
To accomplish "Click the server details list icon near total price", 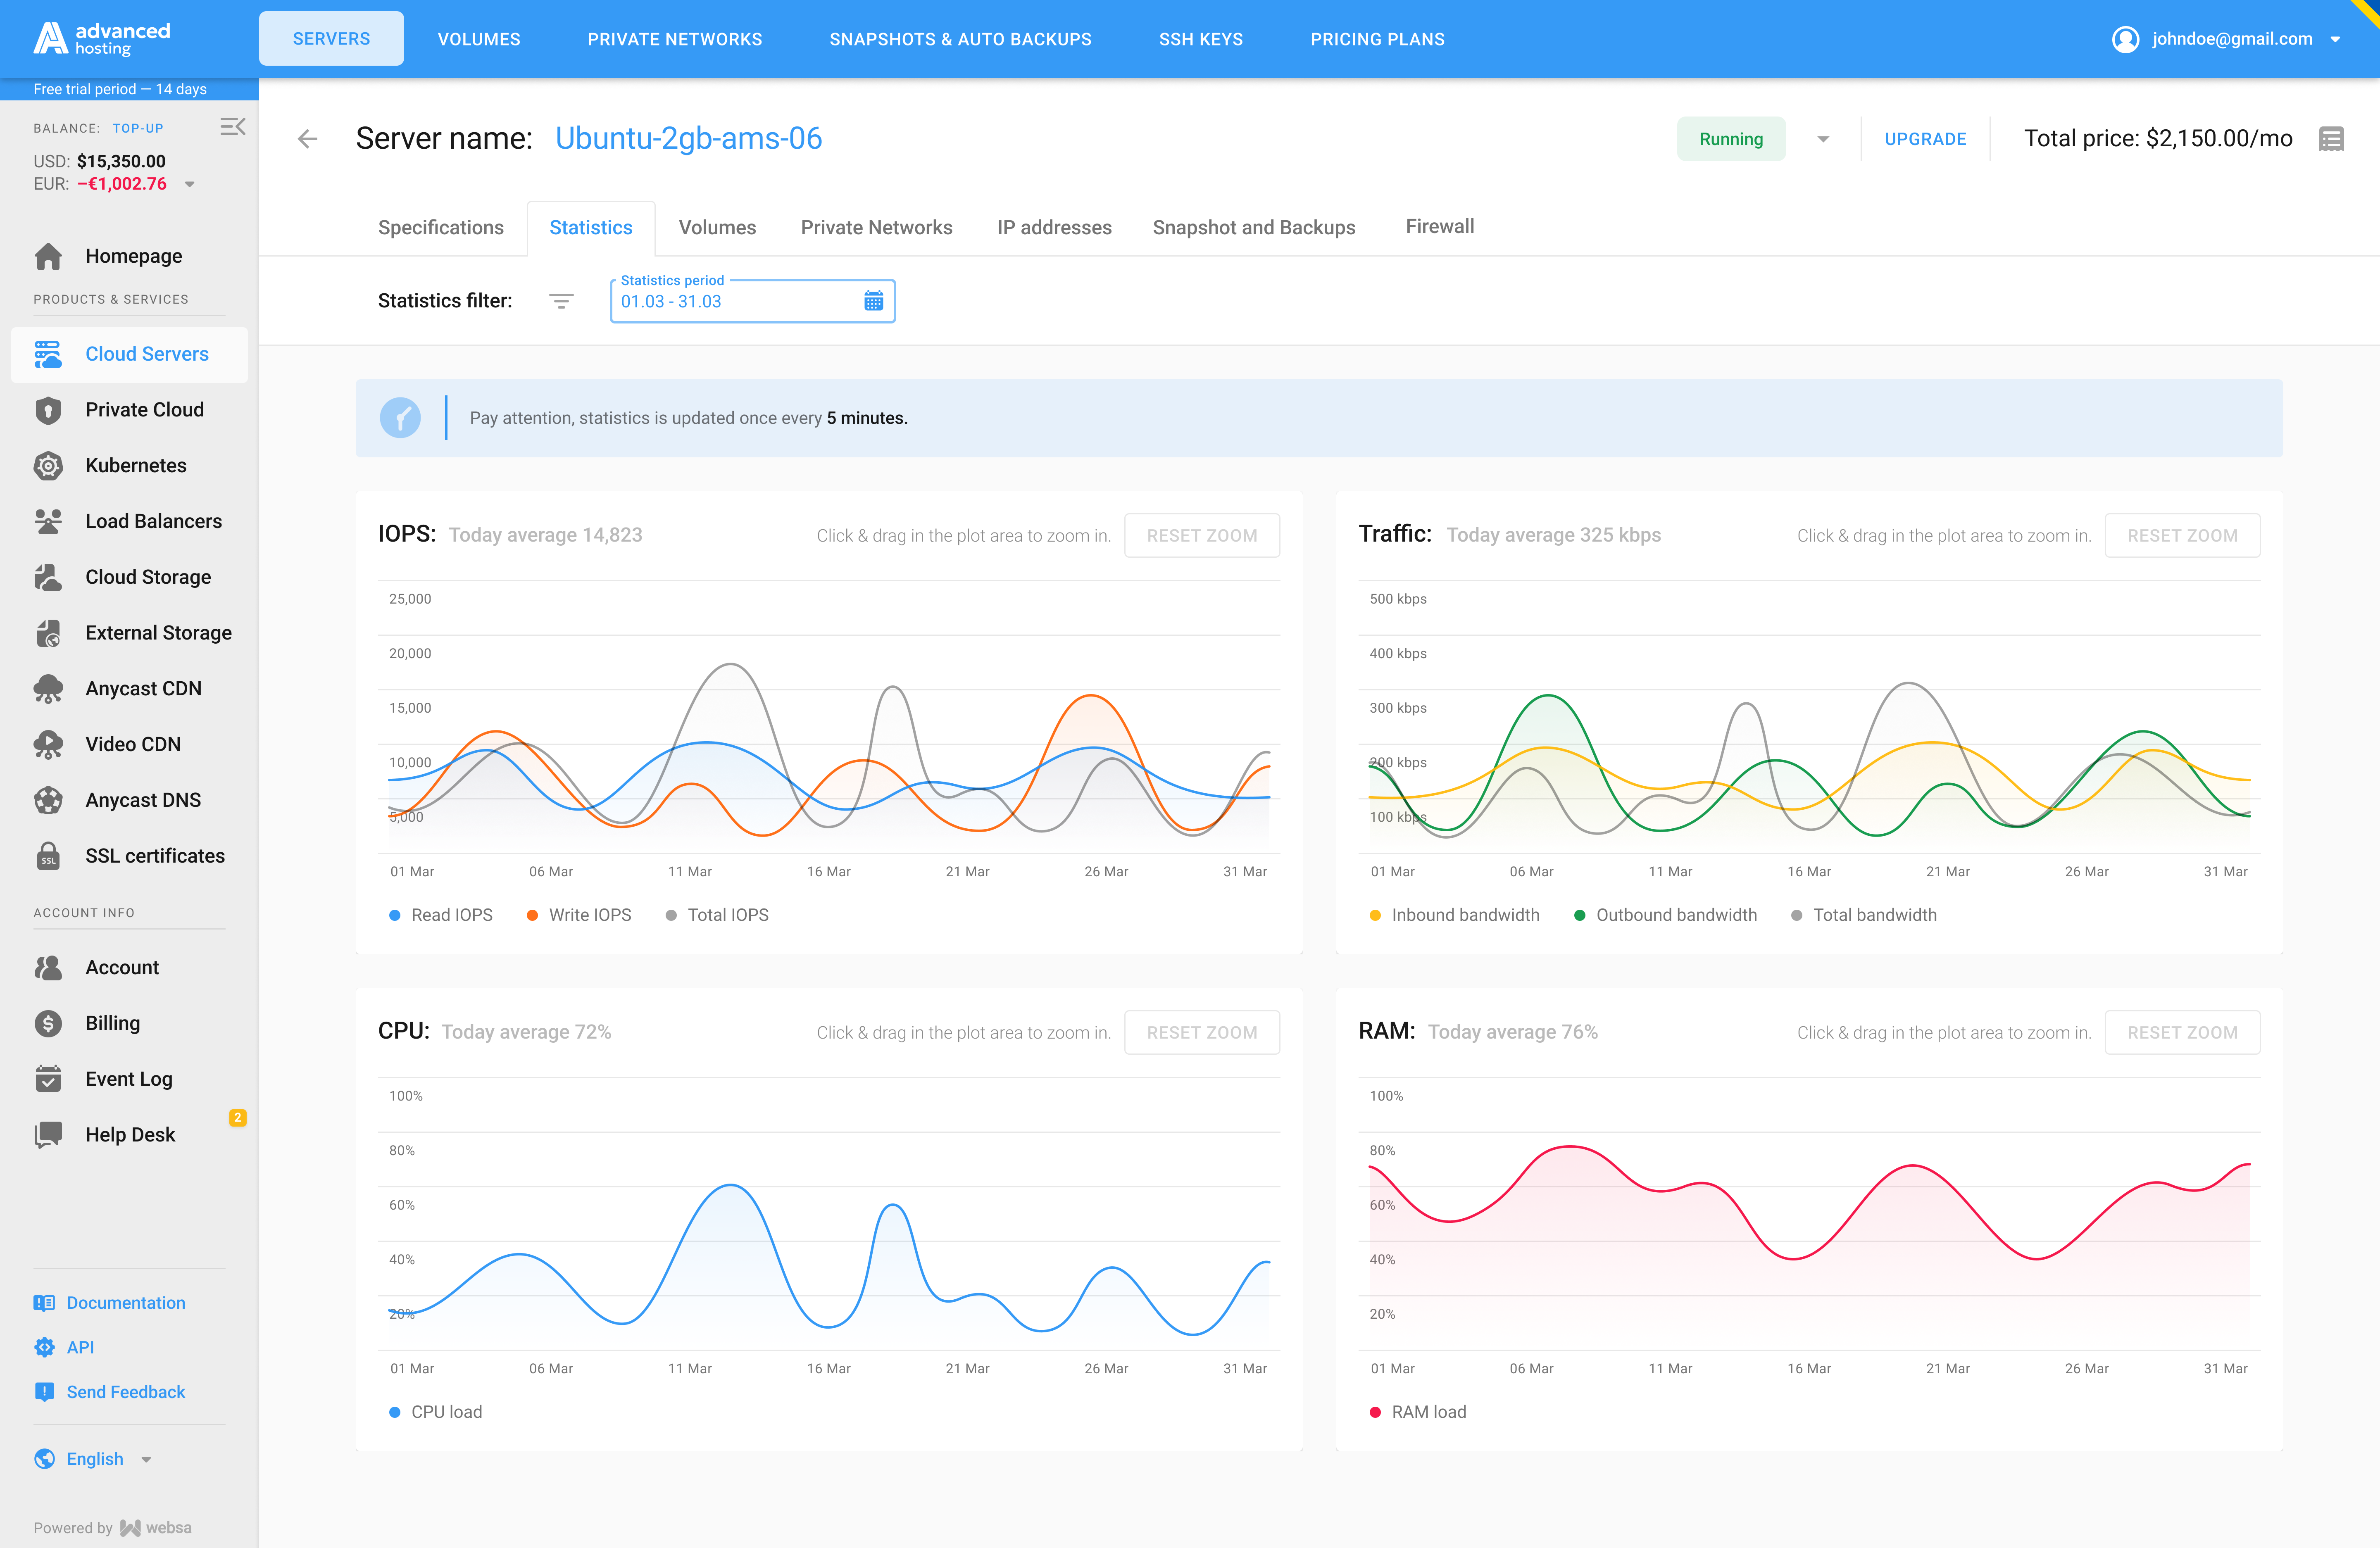I will (2331, 139).
